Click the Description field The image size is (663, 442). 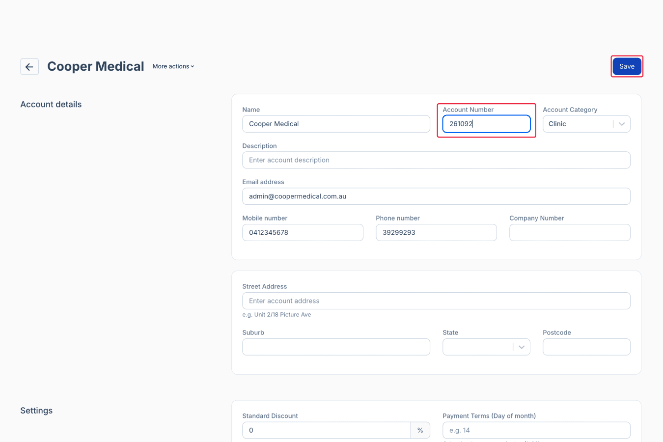[x=436, y=160]
